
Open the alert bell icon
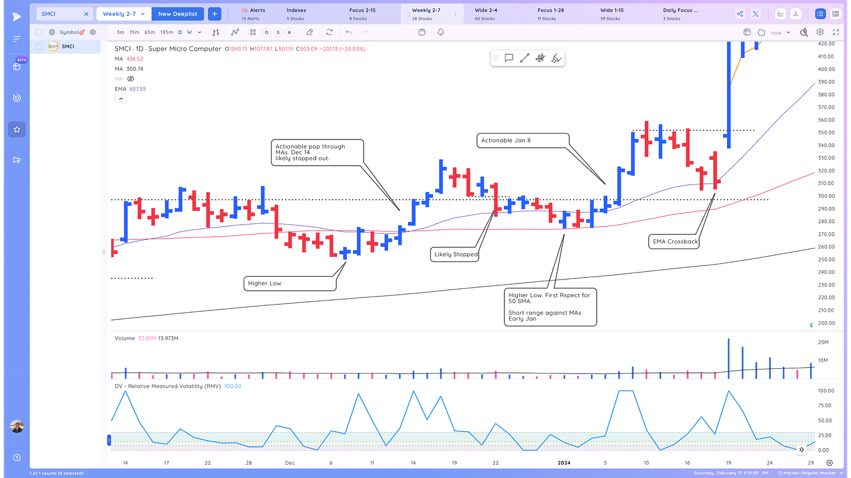tap(441, 33)
